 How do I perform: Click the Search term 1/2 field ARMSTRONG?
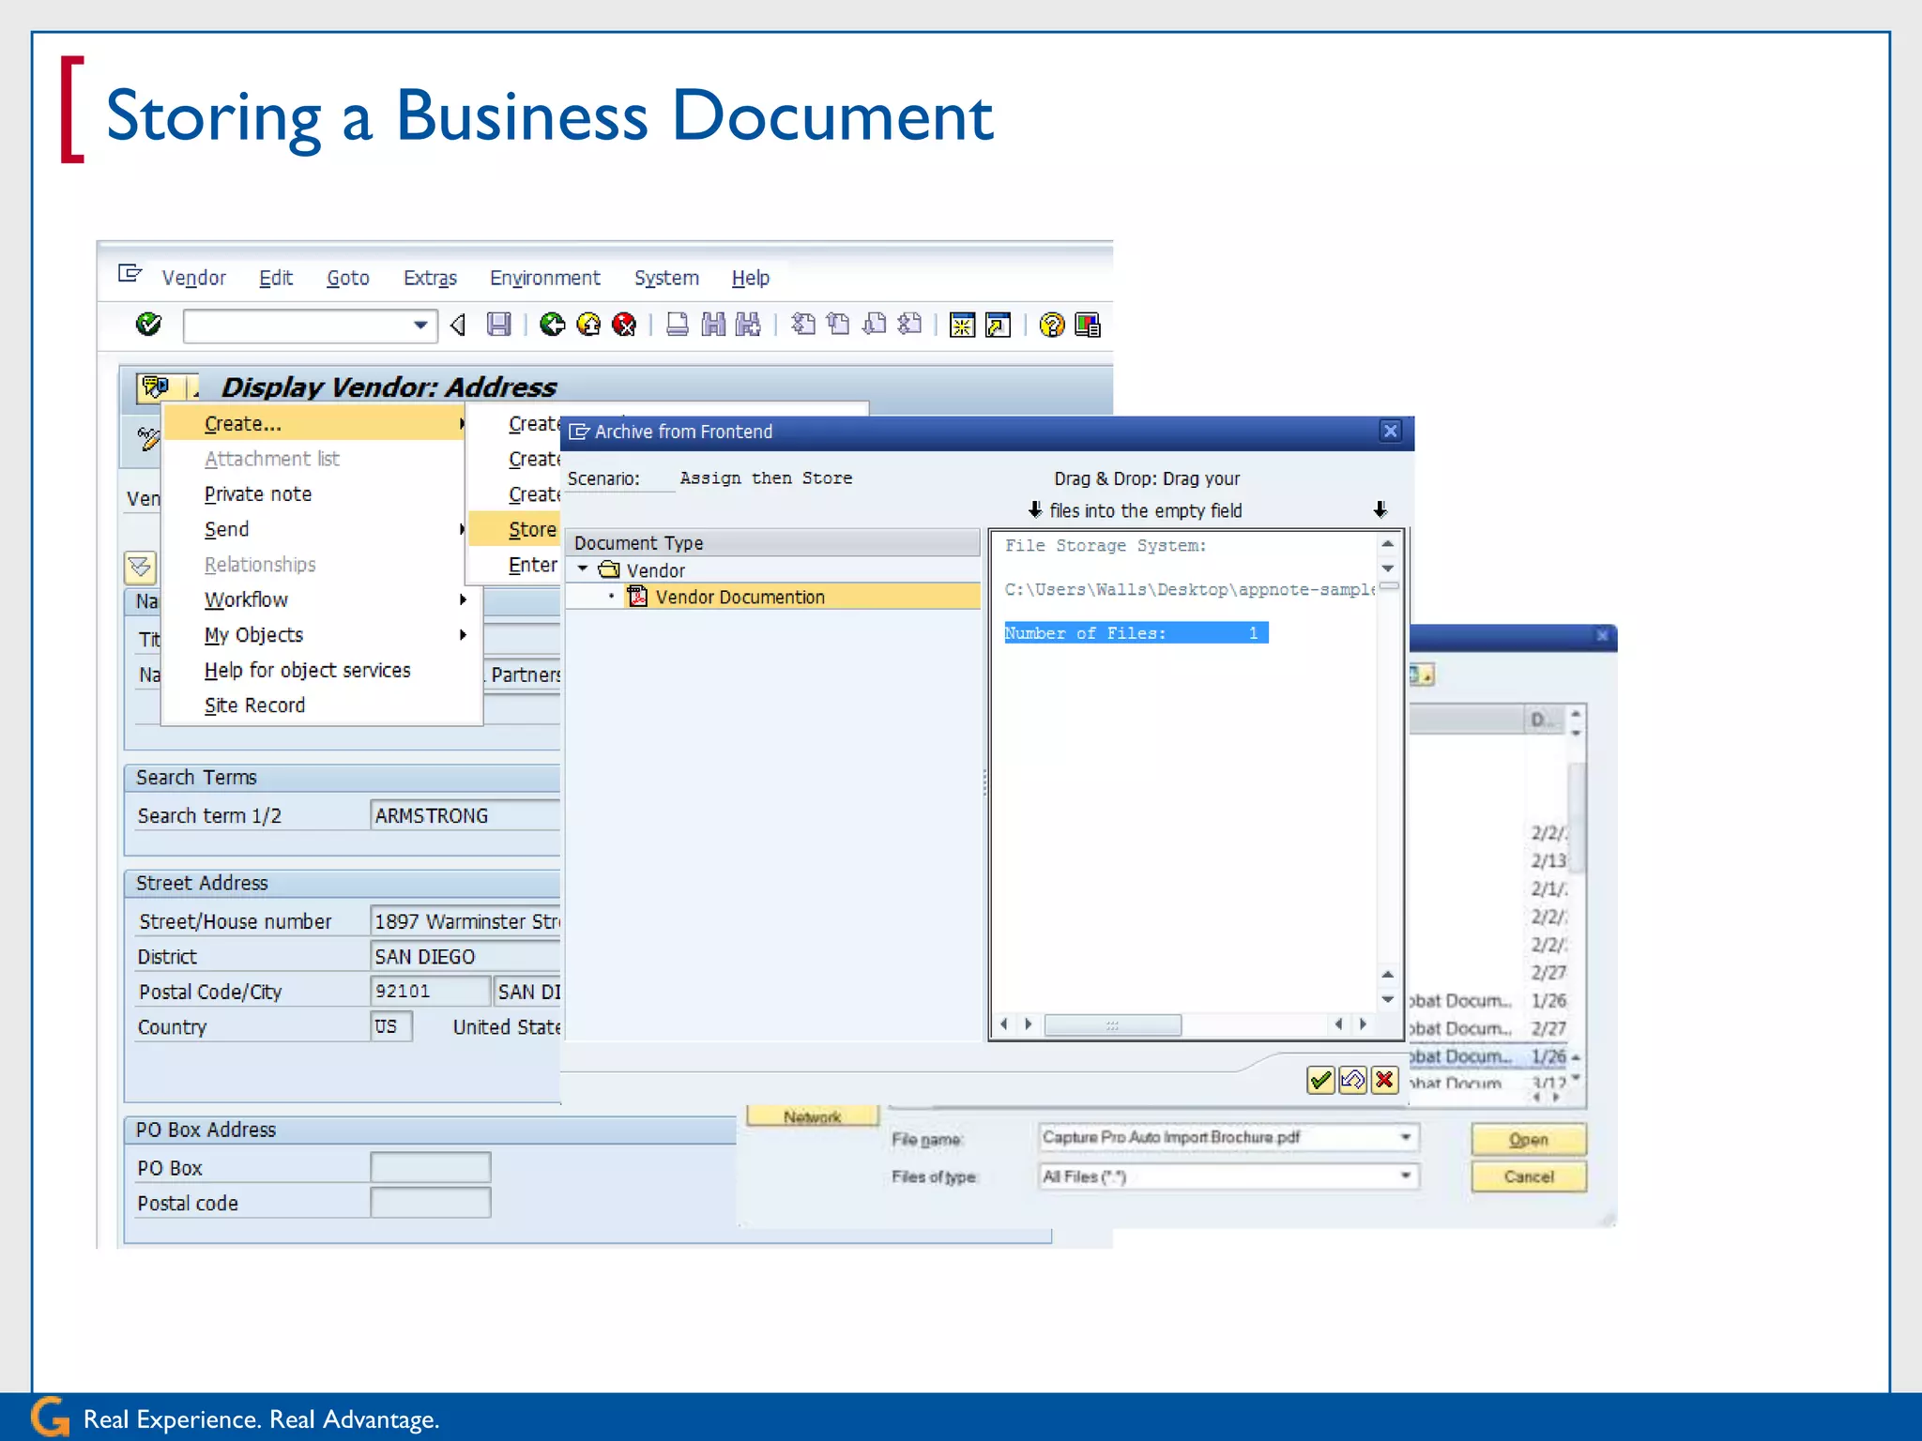(465, 815)
